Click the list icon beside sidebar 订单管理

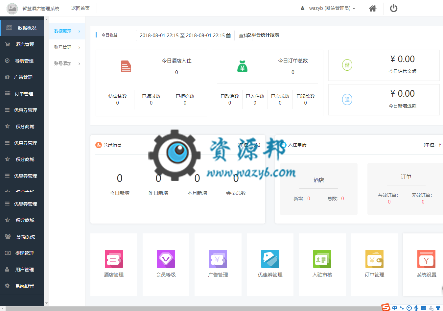[8, 93]
